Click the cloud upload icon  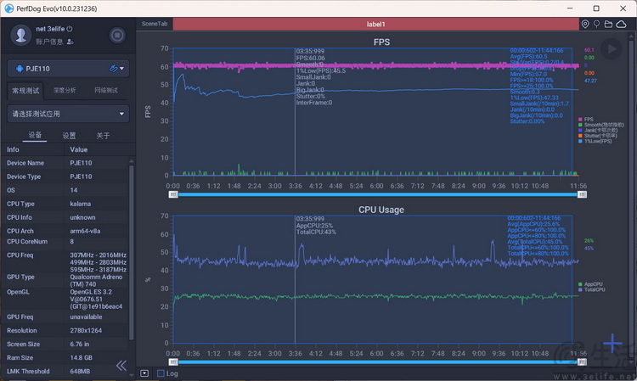click(621, 25)
